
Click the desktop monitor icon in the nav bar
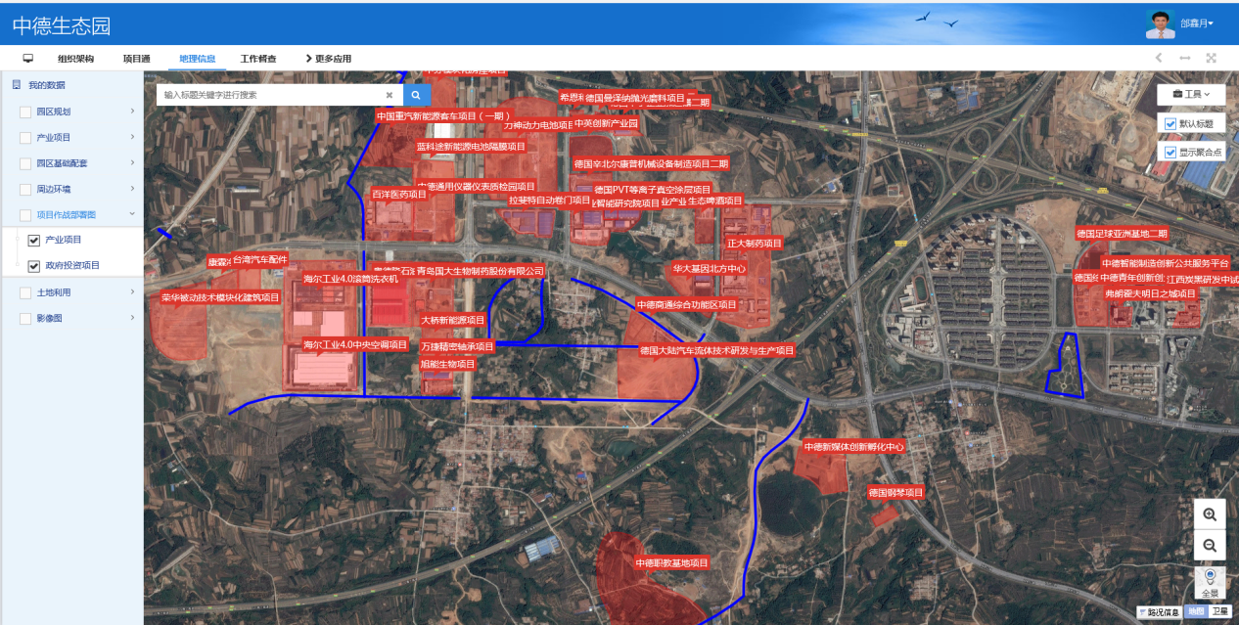[x=28, y=59]
